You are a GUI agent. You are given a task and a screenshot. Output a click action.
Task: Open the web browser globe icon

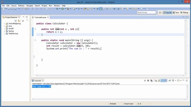click(x=114, y=9)
